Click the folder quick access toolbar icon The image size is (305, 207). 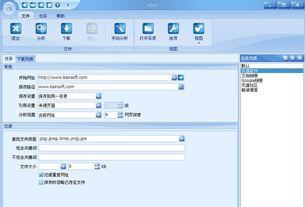coord(33,5)
